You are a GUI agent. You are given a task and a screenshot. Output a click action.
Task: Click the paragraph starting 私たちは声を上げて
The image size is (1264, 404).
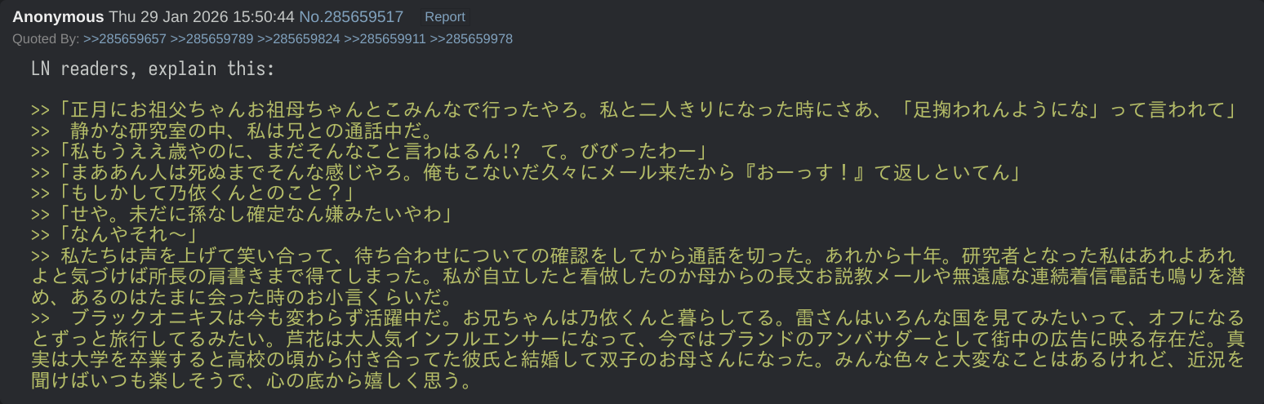(x=637, y=275)
